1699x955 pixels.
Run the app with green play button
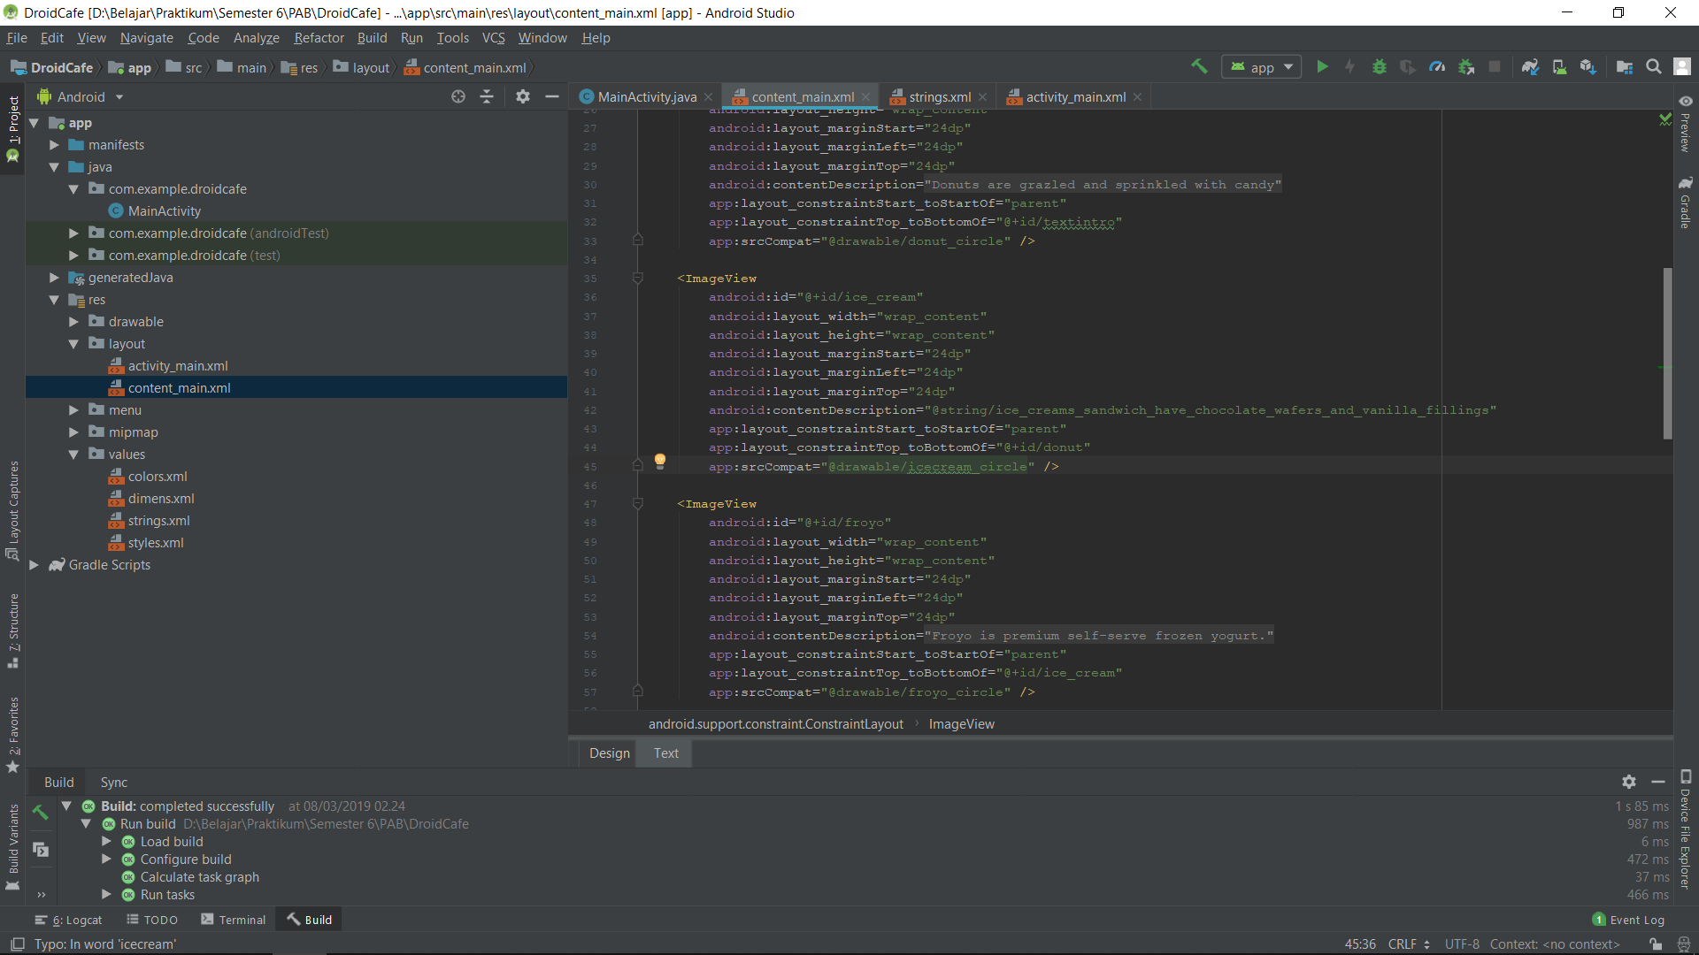click(x=1322, y=67)
